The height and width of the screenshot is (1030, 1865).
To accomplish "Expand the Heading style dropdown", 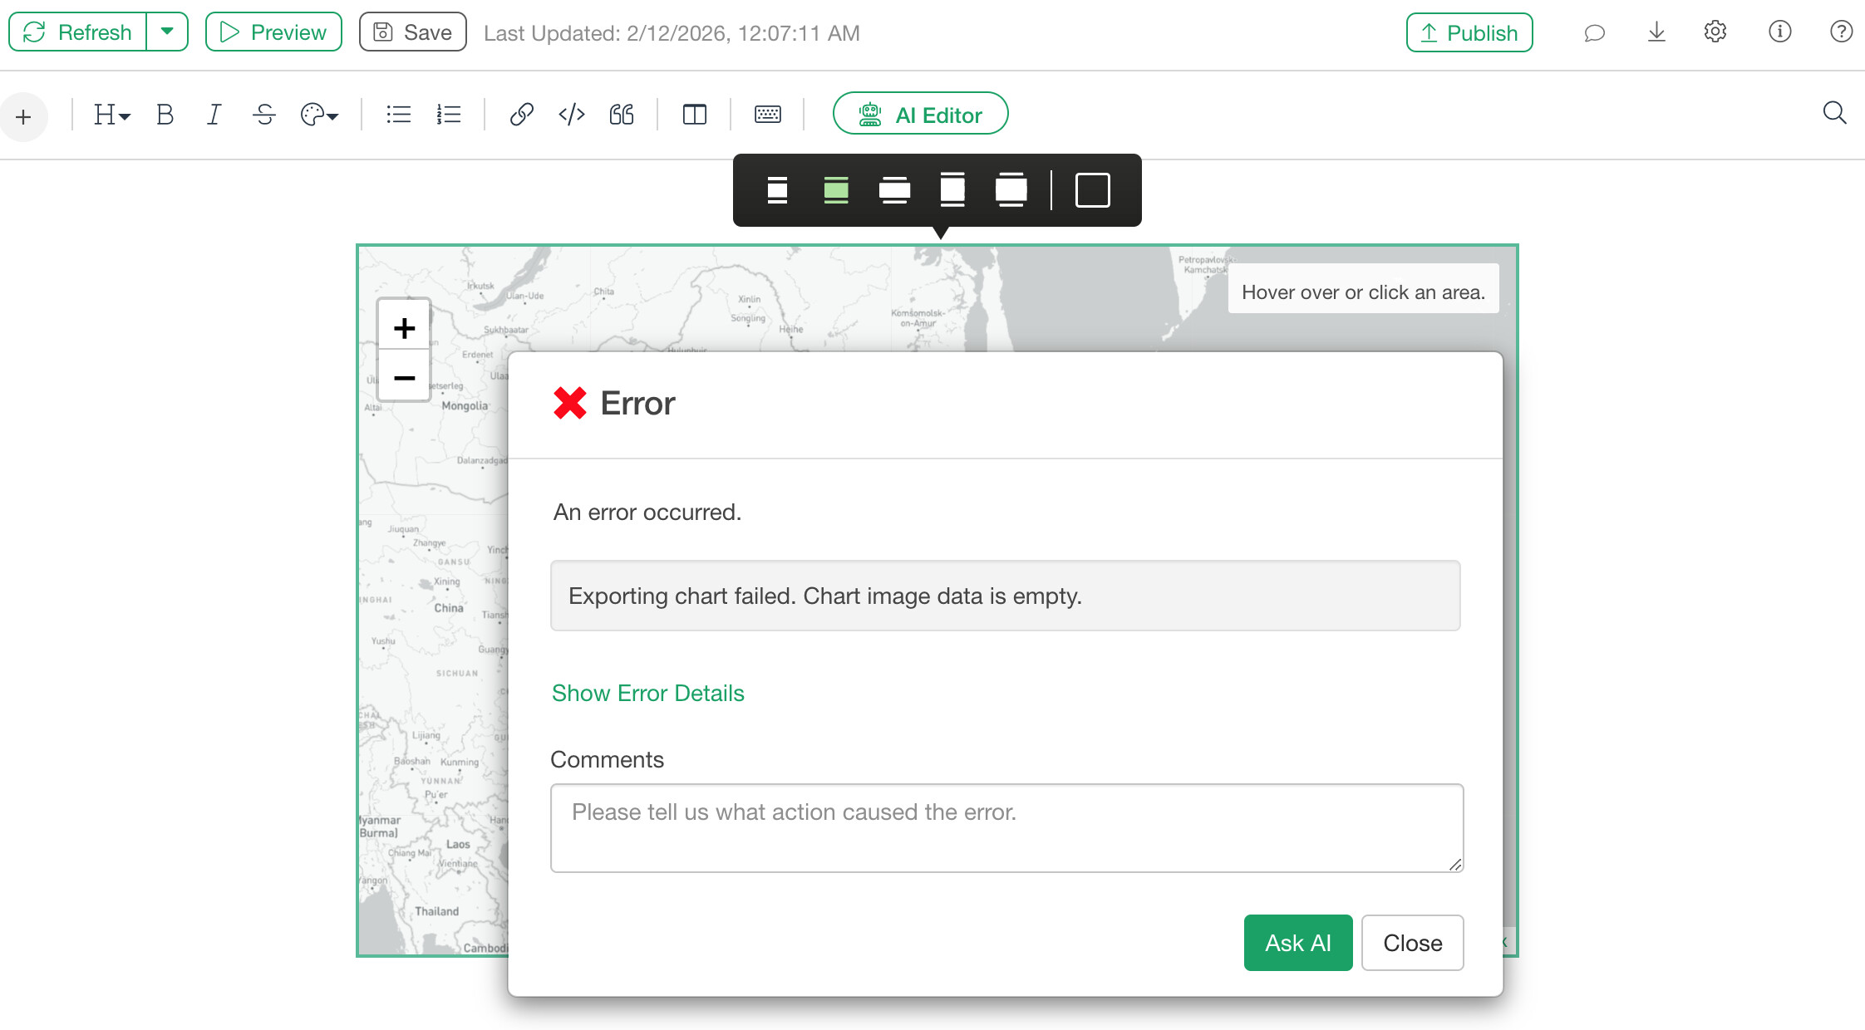I will coord(111,115).
